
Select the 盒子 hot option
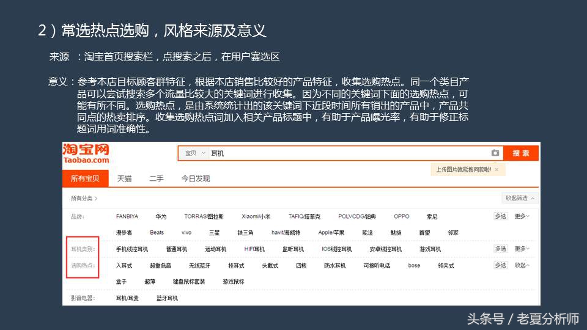point(121,282)
